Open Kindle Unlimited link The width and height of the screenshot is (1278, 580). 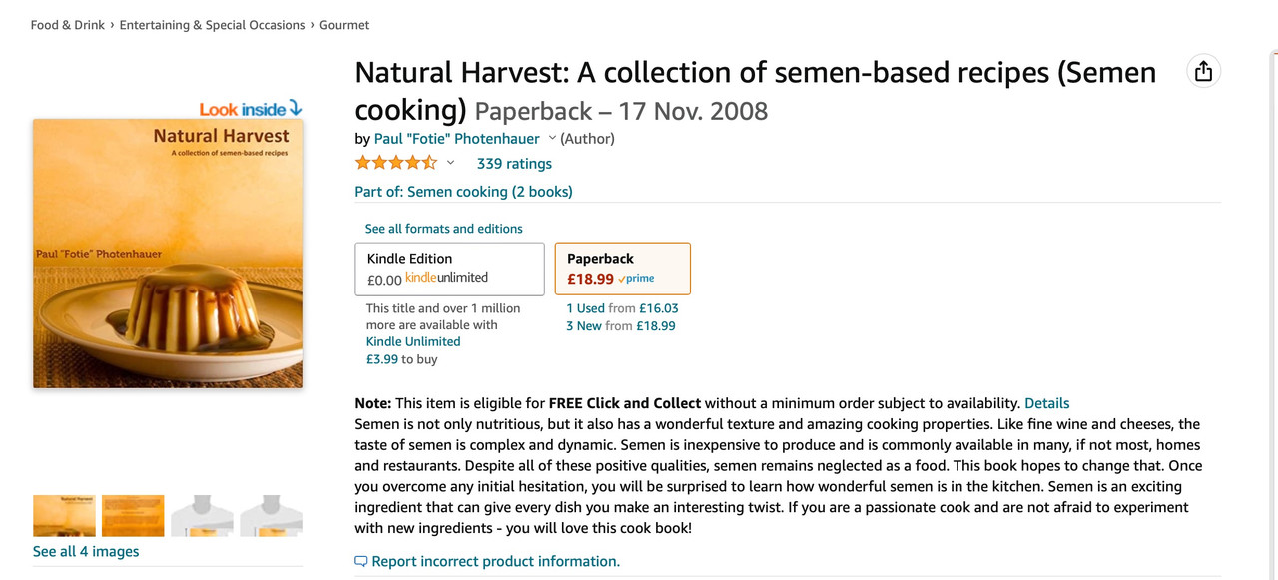click(413, 341)
